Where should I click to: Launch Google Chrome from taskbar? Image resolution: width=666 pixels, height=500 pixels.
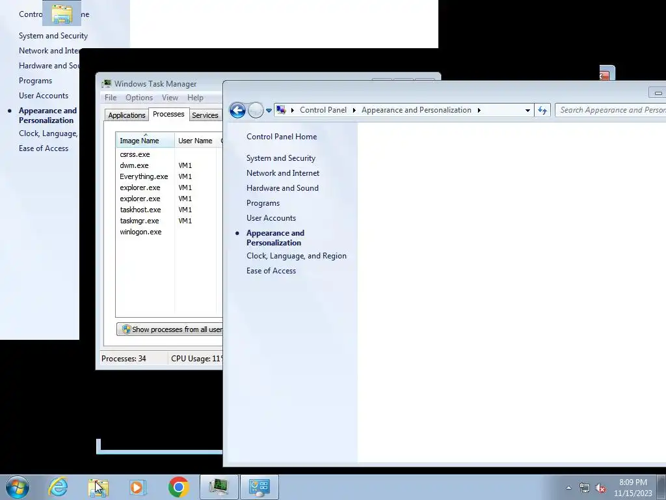[x=178, y=487]
